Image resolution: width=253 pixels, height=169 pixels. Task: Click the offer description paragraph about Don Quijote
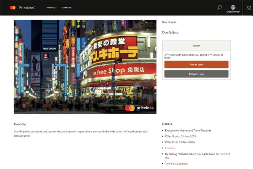click(81, 134)
